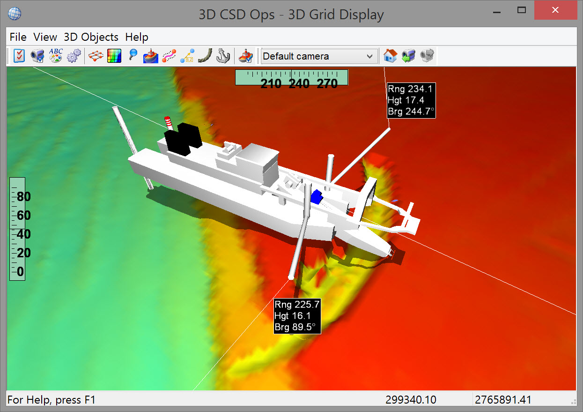Open the File menu
583x412 pixels.
pos(18,37)
